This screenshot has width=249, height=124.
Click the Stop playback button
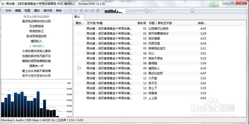[70, 11]
